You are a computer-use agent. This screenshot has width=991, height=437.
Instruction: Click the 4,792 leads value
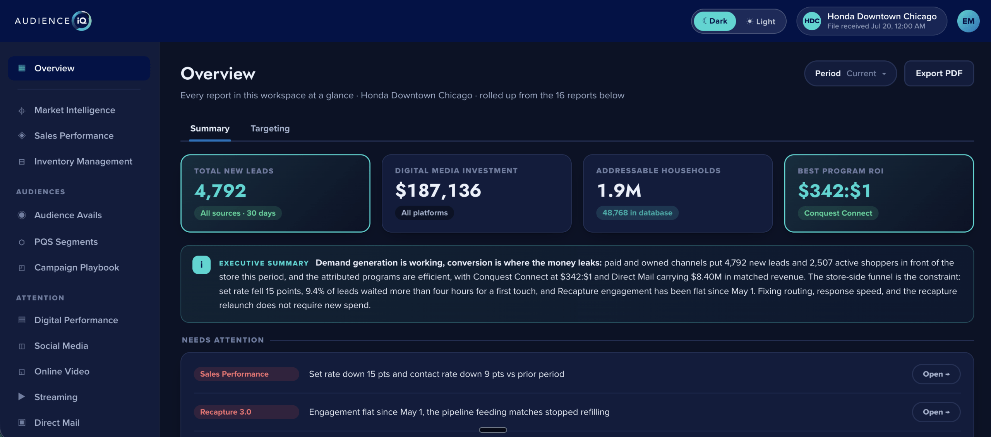tap(220, 191)
